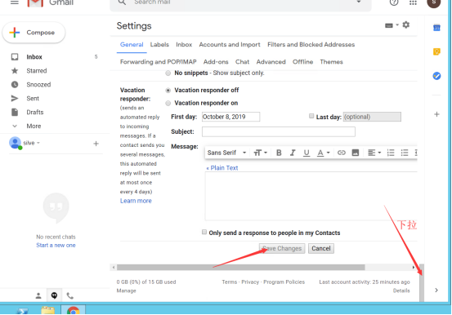The height and width of the screenshot is (315, 452).
Task: Open Google Keep side panel icon
Action: pyautogui.click(x=436, y=51)
